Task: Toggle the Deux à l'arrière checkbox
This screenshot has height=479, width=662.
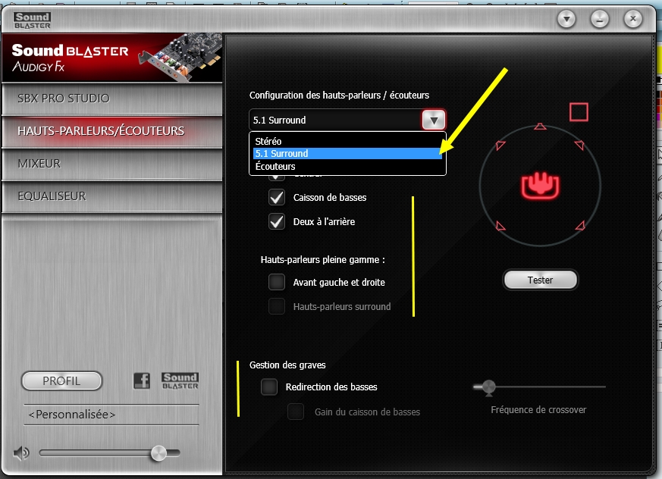Action: point(277,221)
